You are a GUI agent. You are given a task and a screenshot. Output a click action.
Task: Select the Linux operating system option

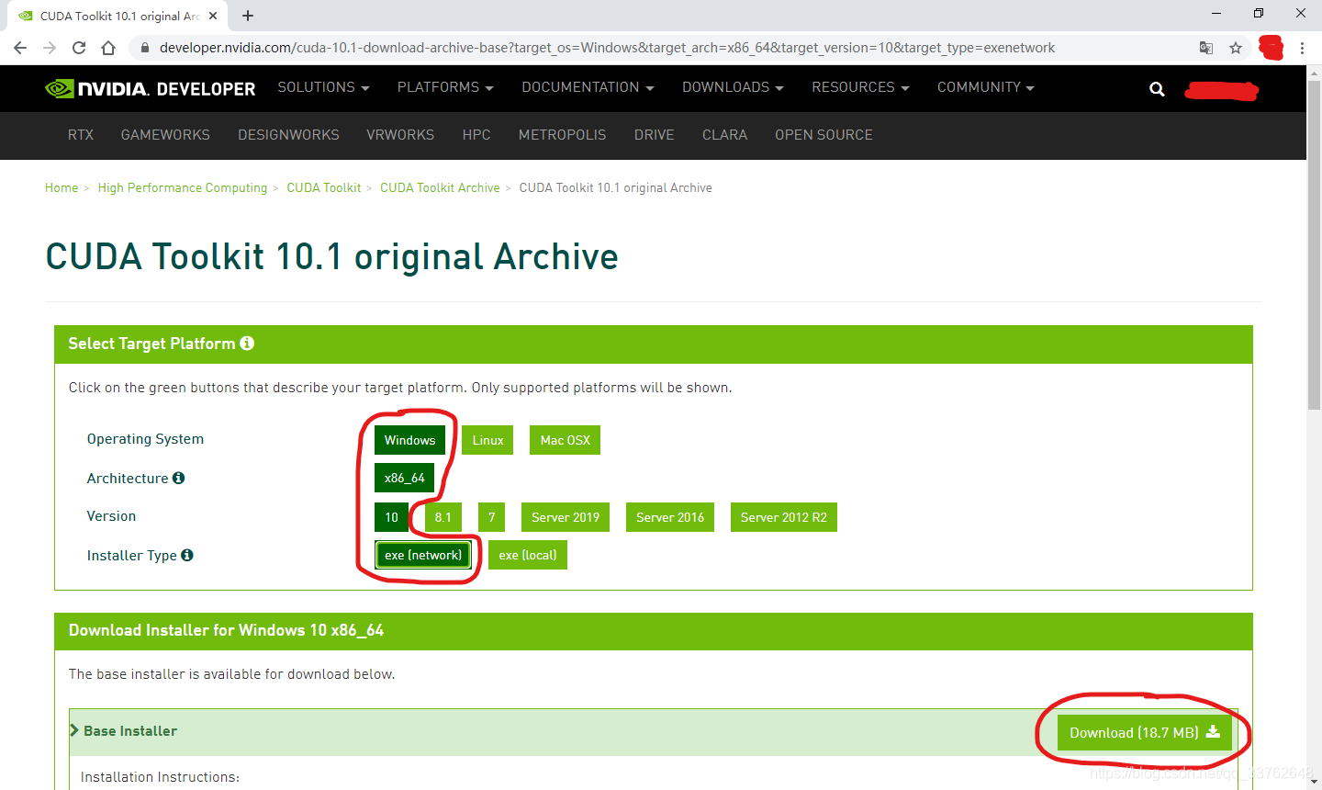[x=487, y=440]
